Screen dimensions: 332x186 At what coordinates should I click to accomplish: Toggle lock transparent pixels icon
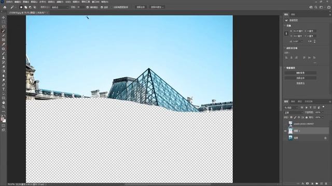292,117
